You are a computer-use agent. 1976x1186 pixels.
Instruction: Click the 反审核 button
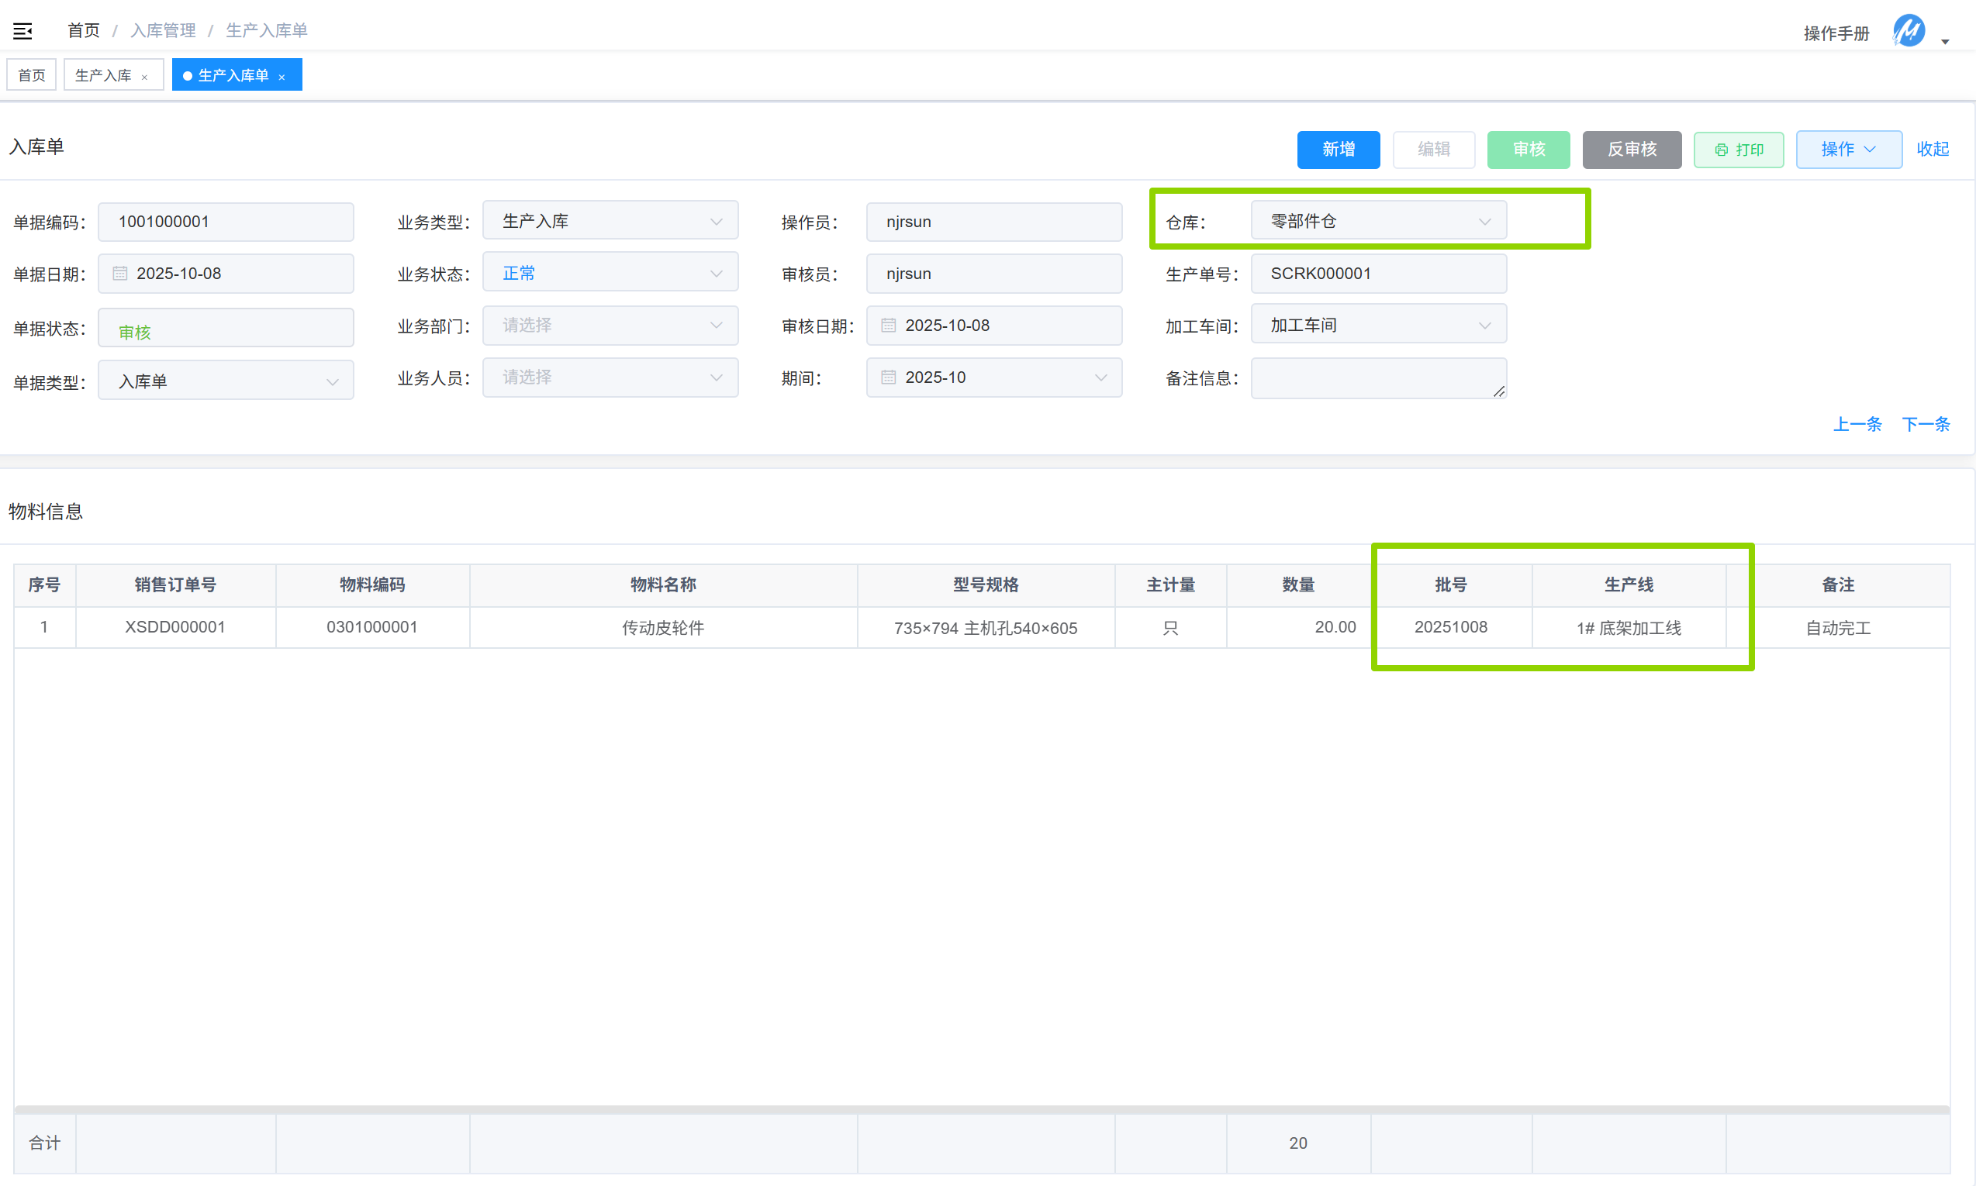[1632, 150]
